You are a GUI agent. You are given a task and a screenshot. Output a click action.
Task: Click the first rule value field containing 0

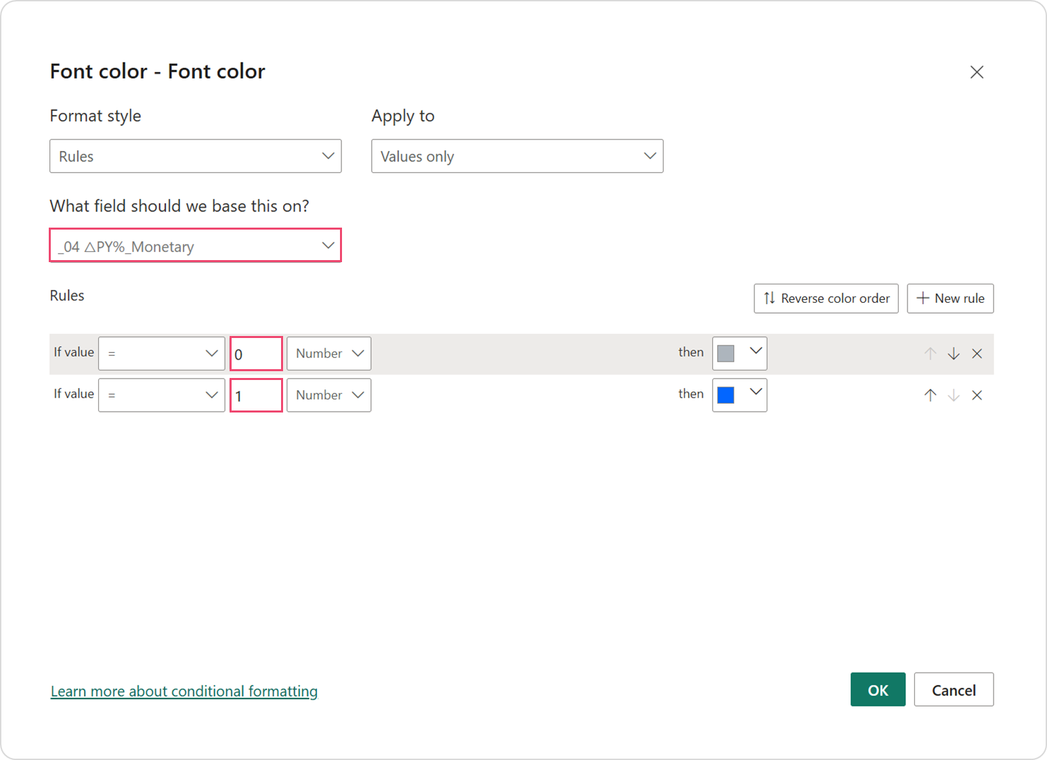pyautogui.click(x=256, y=354)
